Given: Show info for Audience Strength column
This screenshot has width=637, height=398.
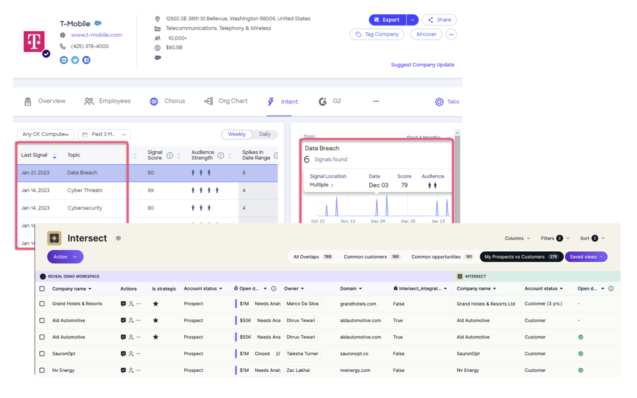Looking at the screenshot, I should [221, 156].
